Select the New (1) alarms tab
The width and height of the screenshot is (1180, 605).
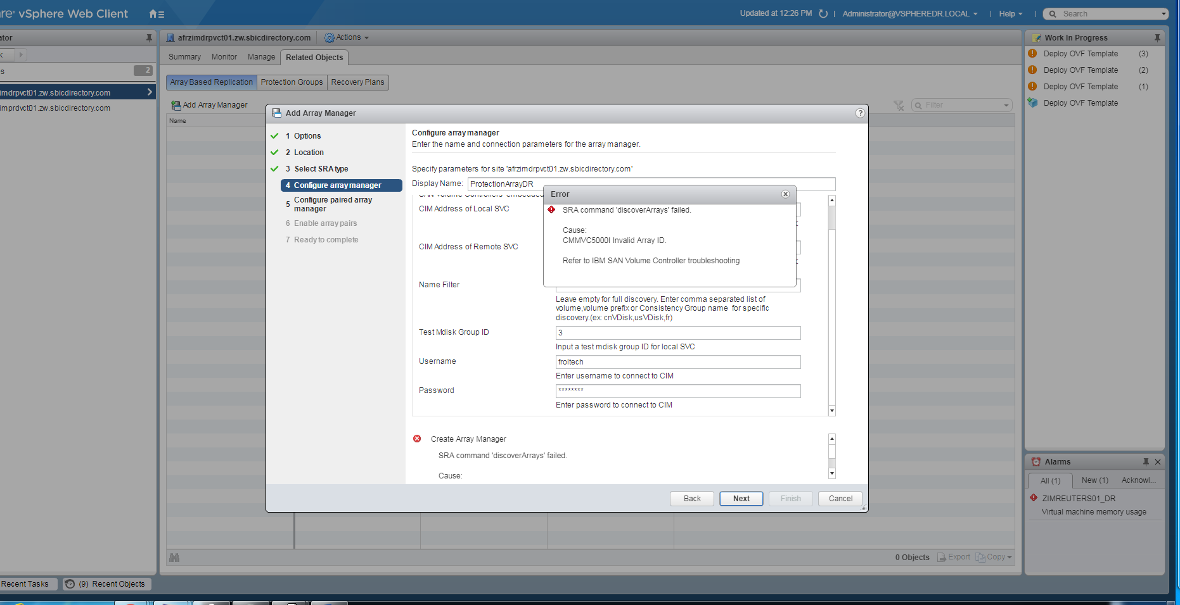coord(1095,480)
